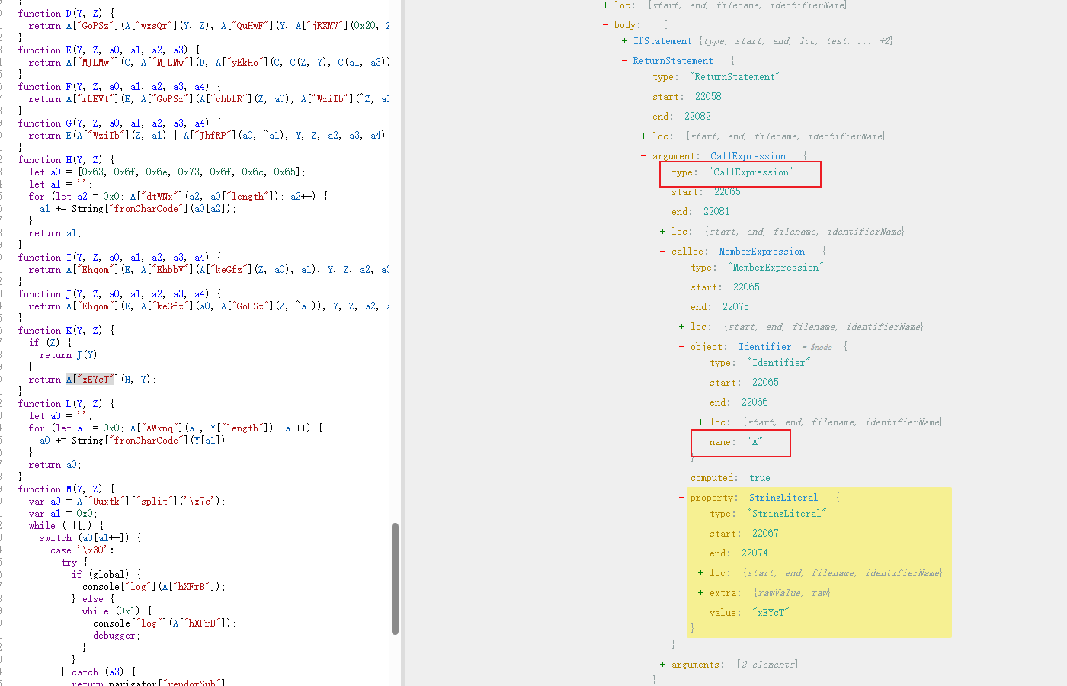
Task: Collapse the callee: MemberExpression node
Action: [662, 252]
